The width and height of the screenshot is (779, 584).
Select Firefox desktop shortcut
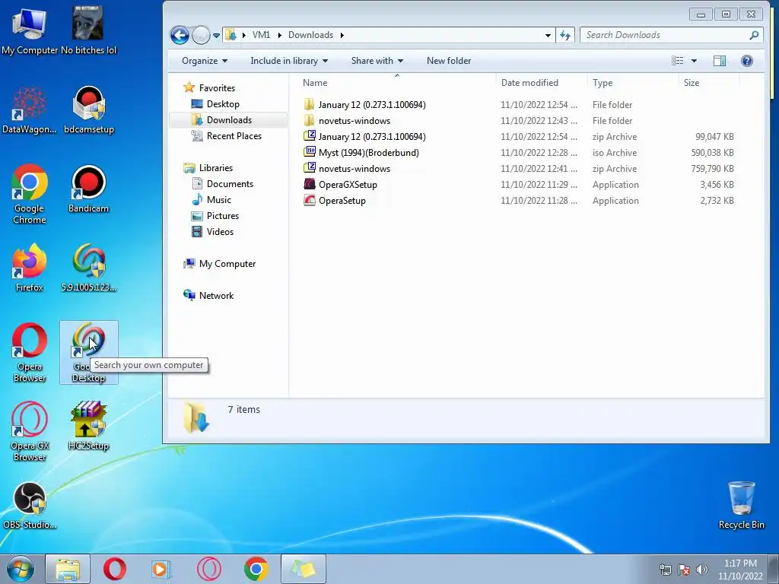point(30,268)
